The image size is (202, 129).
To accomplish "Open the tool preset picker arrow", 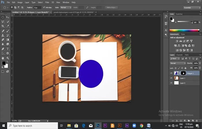I will pyautogui.click(x=8, y=8).
